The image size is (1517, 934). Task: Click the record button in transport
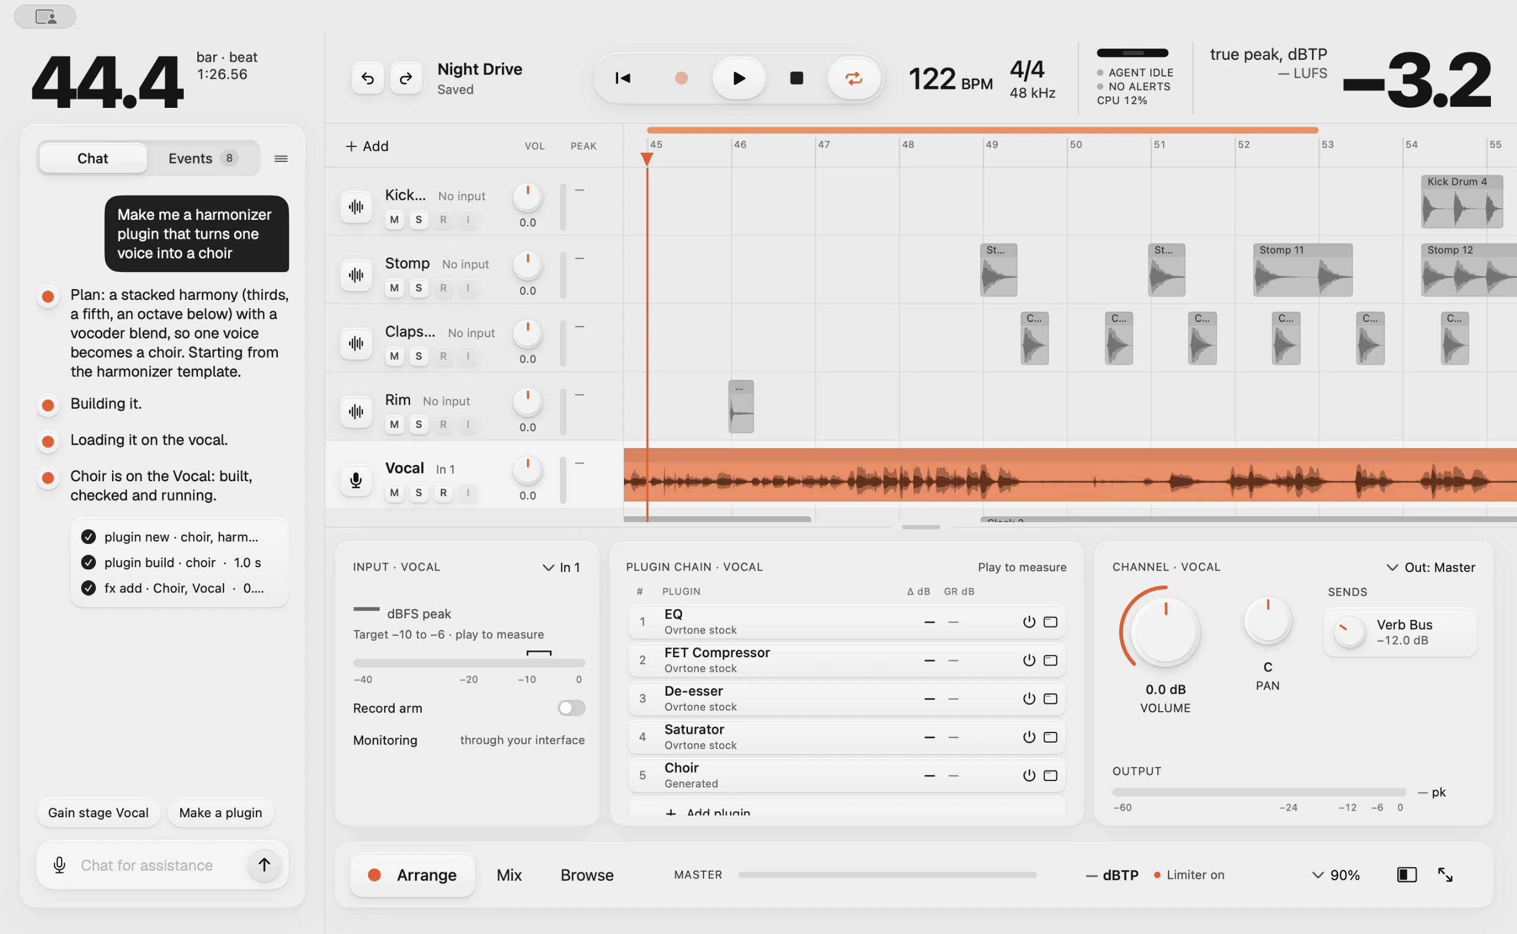[x=681, y=78]
